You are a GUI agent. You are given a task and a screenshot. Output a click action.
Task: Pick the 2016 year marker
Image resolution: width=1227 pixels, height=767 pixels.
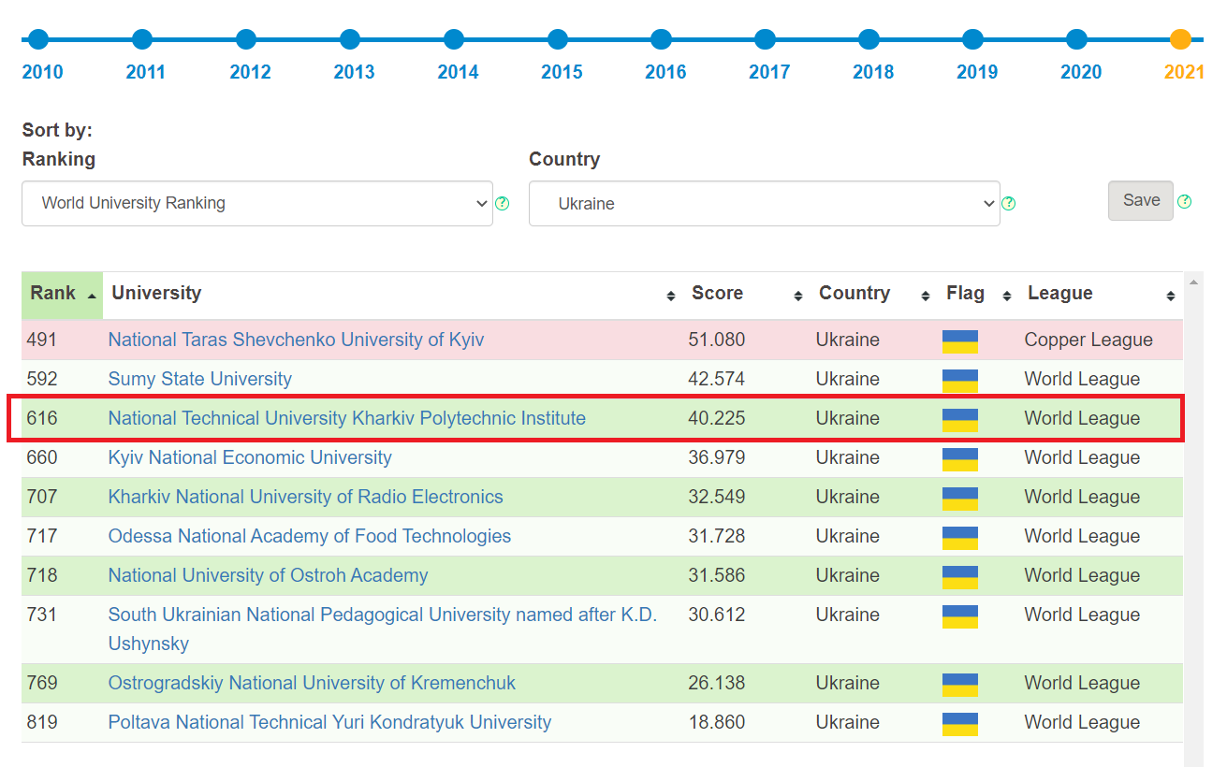coord(662,39)
